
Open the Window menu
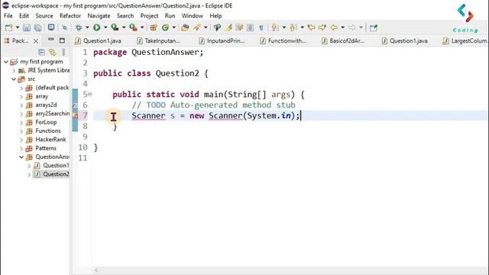pyautogui.click(x=192, y=15)
